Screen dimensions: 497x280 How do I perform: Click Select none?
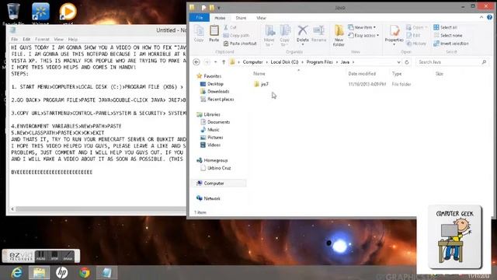(448, 36)
